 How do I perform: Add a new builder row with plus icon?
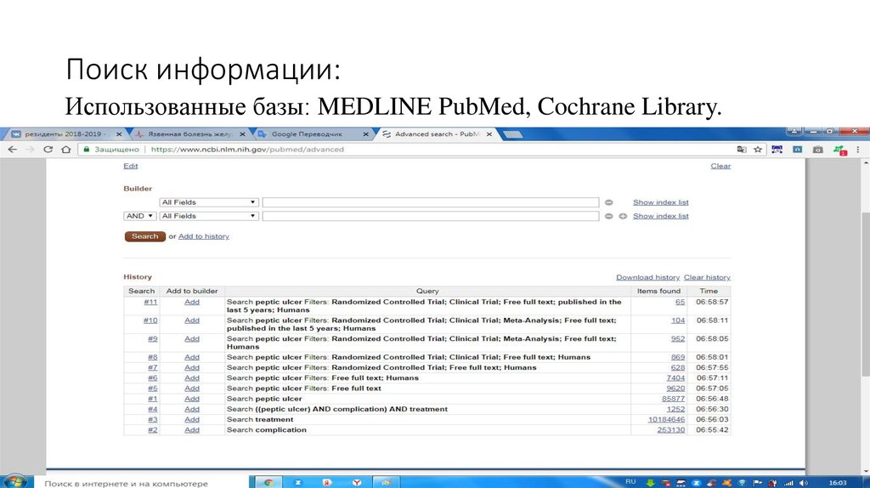point(623,216)
